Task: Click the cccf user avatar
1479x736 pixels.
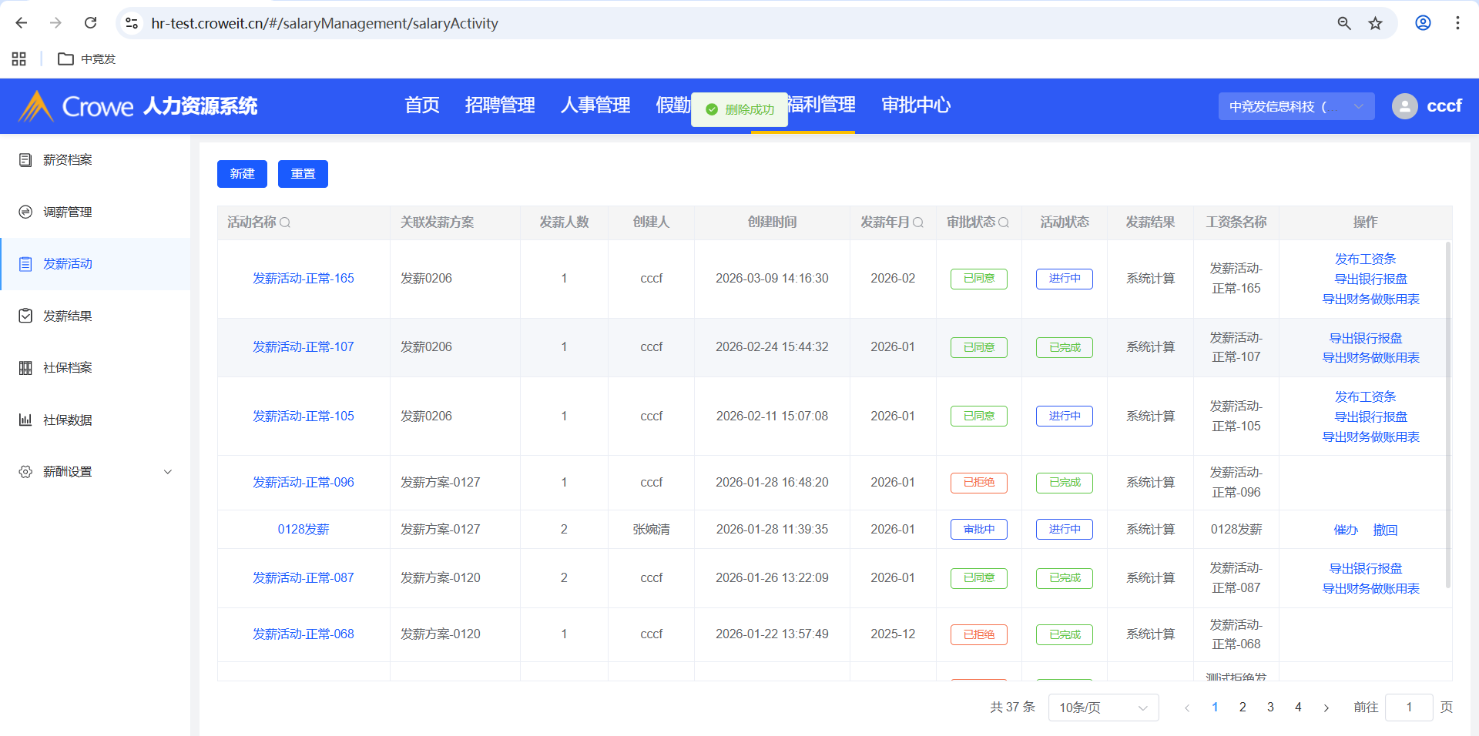Action: [1404, 106]
